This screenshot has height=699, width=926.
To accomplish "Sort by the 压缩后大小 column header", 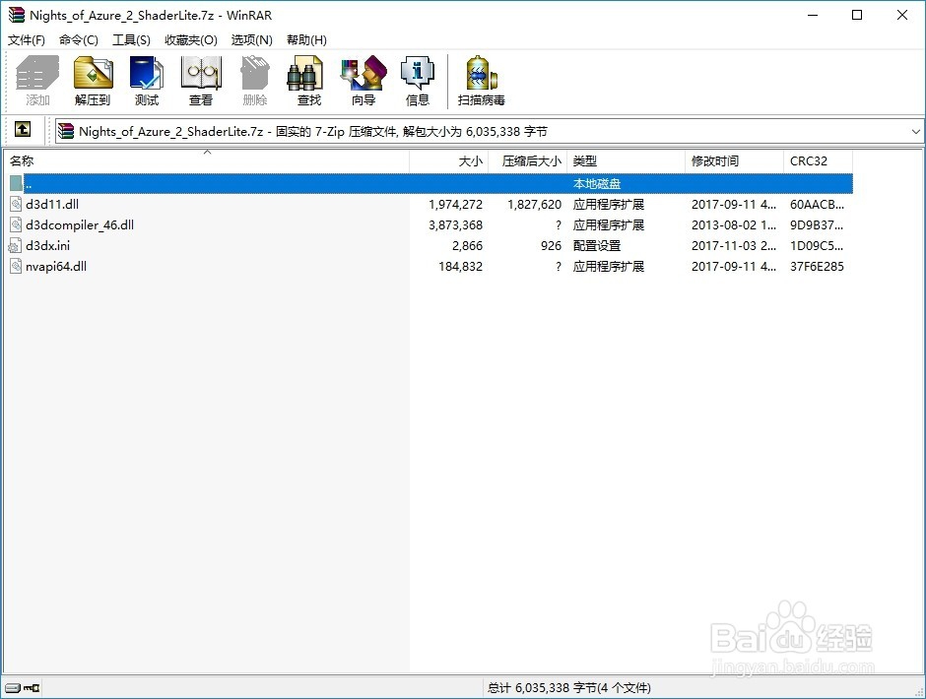I will [x=527, y=161].
